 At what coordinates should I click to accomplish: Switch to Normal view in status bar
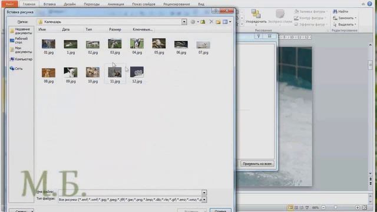click(x=290, y=207)
